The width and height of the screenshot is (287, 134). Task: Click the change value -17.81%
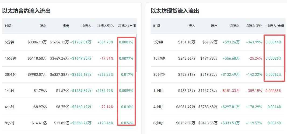[107, 58]
